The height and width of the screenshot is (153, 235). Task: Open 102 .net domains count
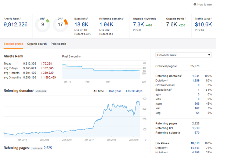click(197, 108)
